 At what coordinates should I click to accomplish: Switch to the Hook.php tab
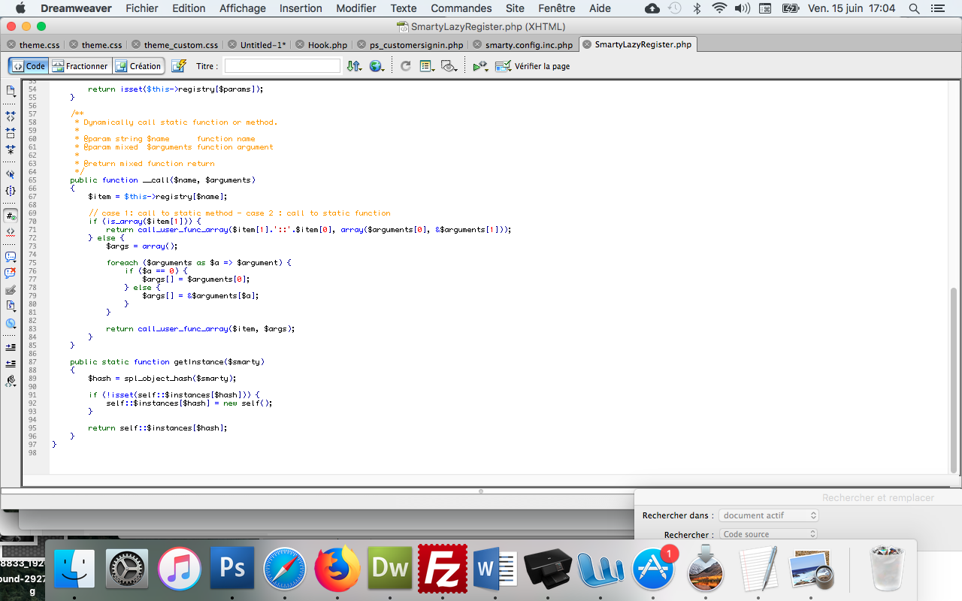tap(321, 45)
